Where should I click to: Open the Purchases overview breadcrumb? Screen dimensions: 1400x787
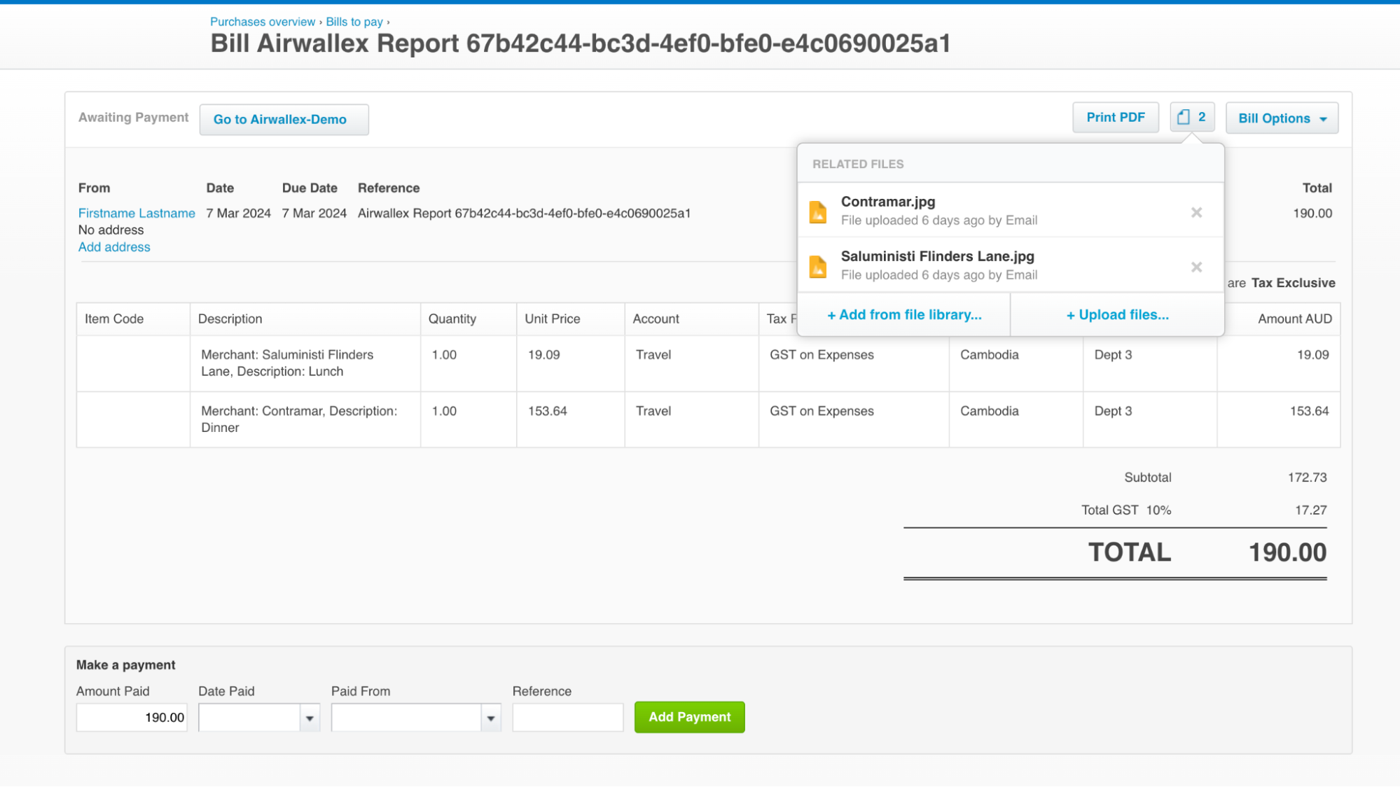(x=263, y=22)
